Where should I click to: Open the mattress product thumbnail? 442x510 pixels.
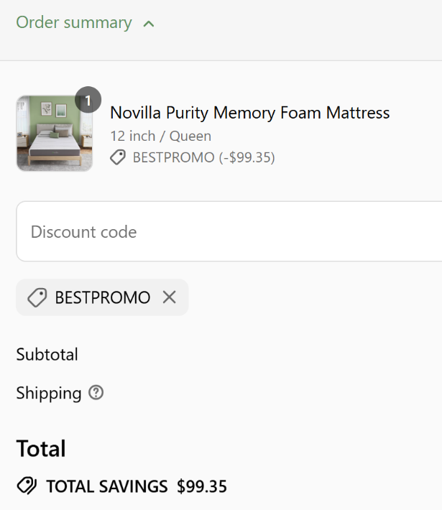pos(55,134)
